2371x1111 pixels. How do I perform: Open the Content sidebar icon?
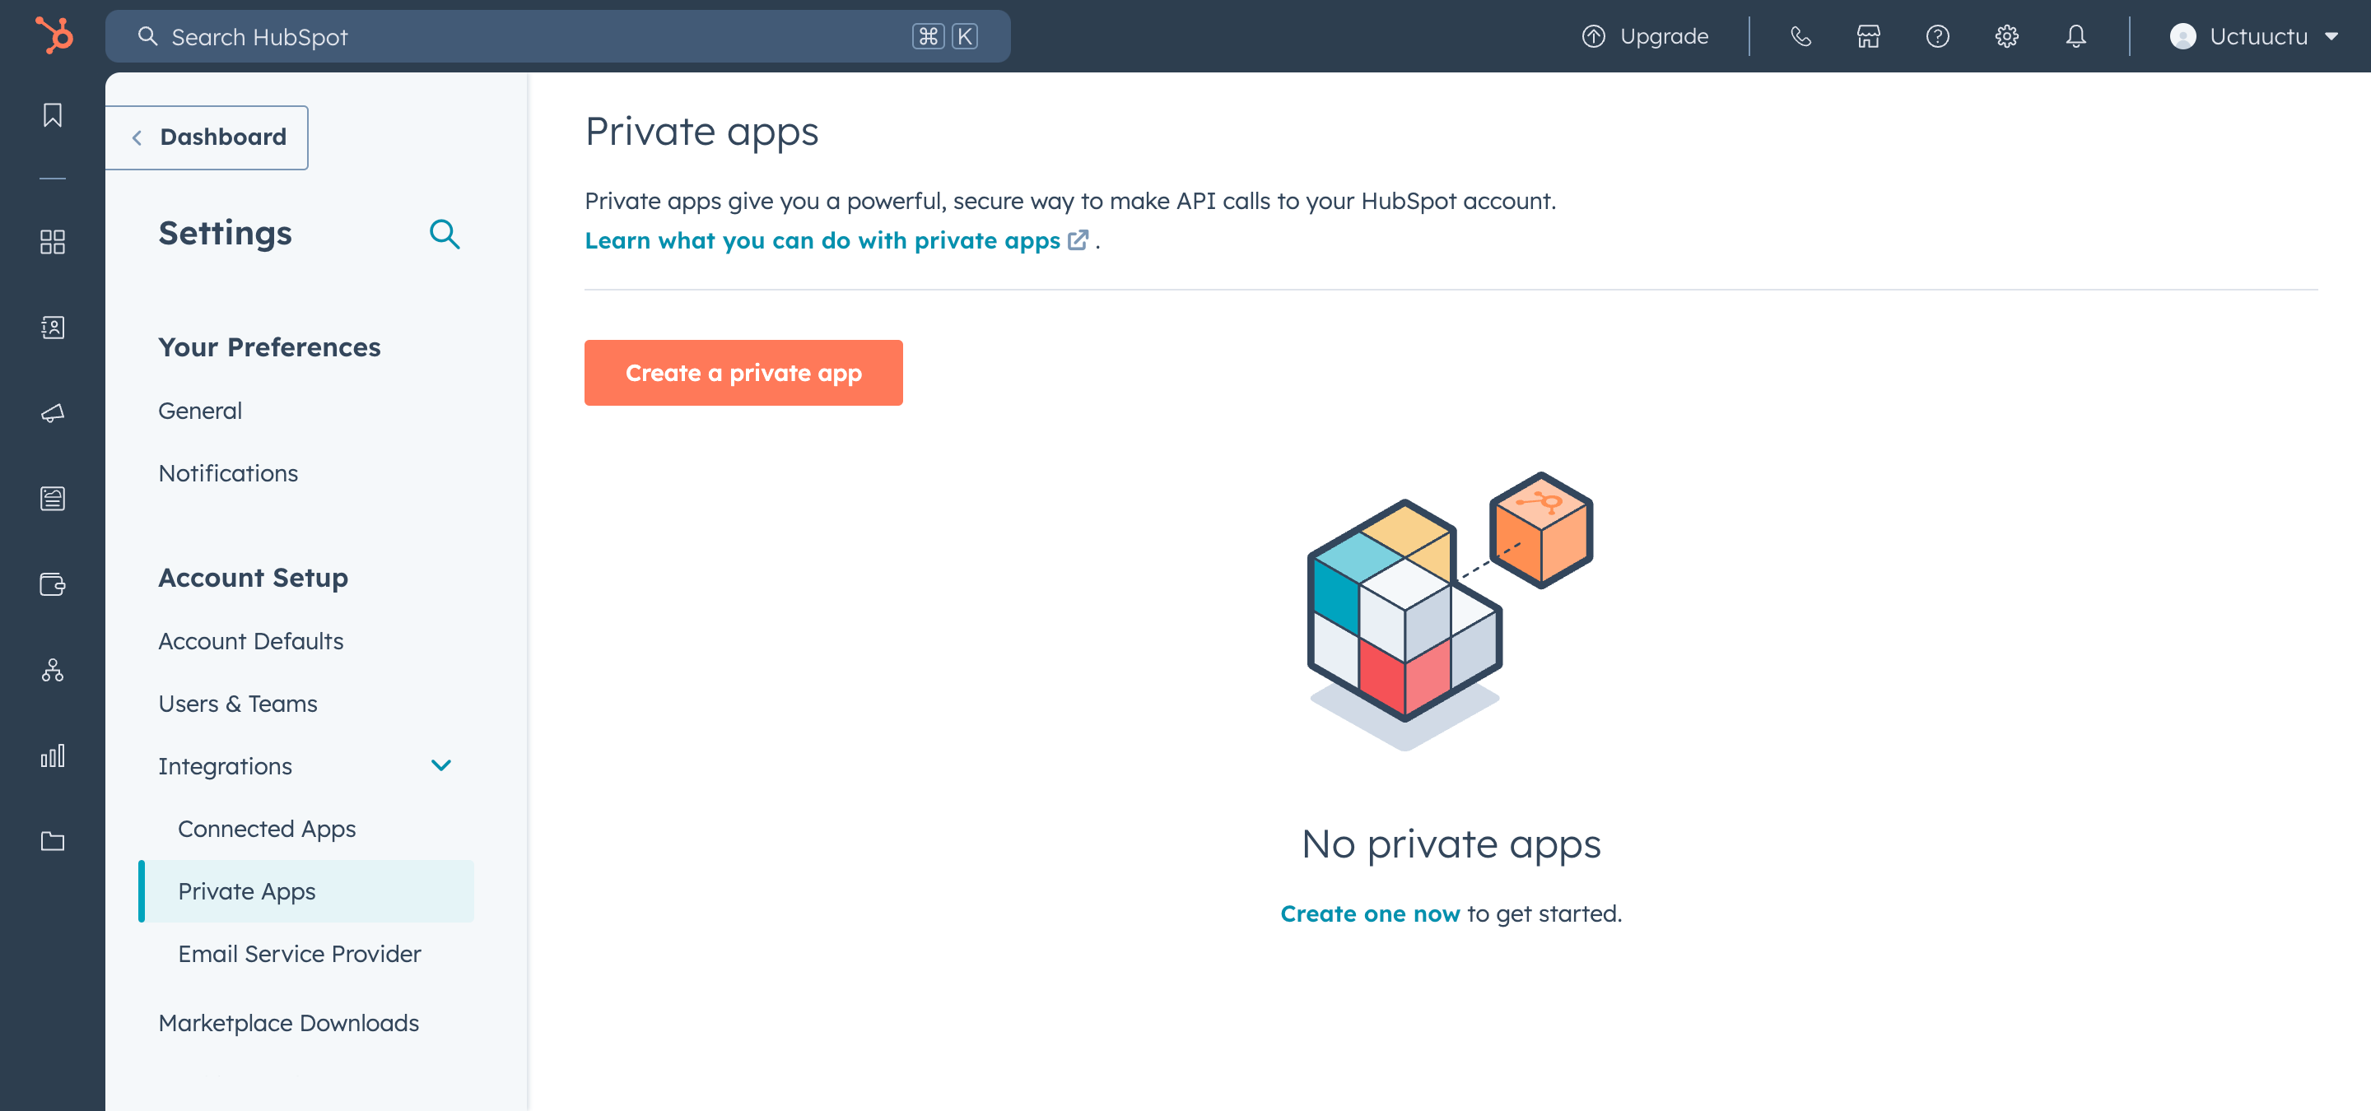tap(53, 499)
